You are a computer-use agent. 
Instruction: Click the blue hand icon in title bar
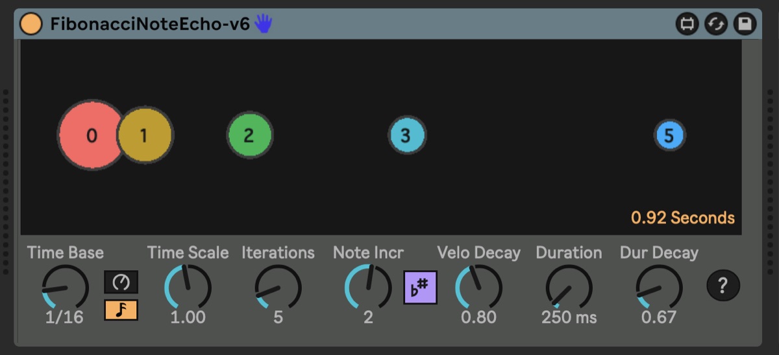263,23
